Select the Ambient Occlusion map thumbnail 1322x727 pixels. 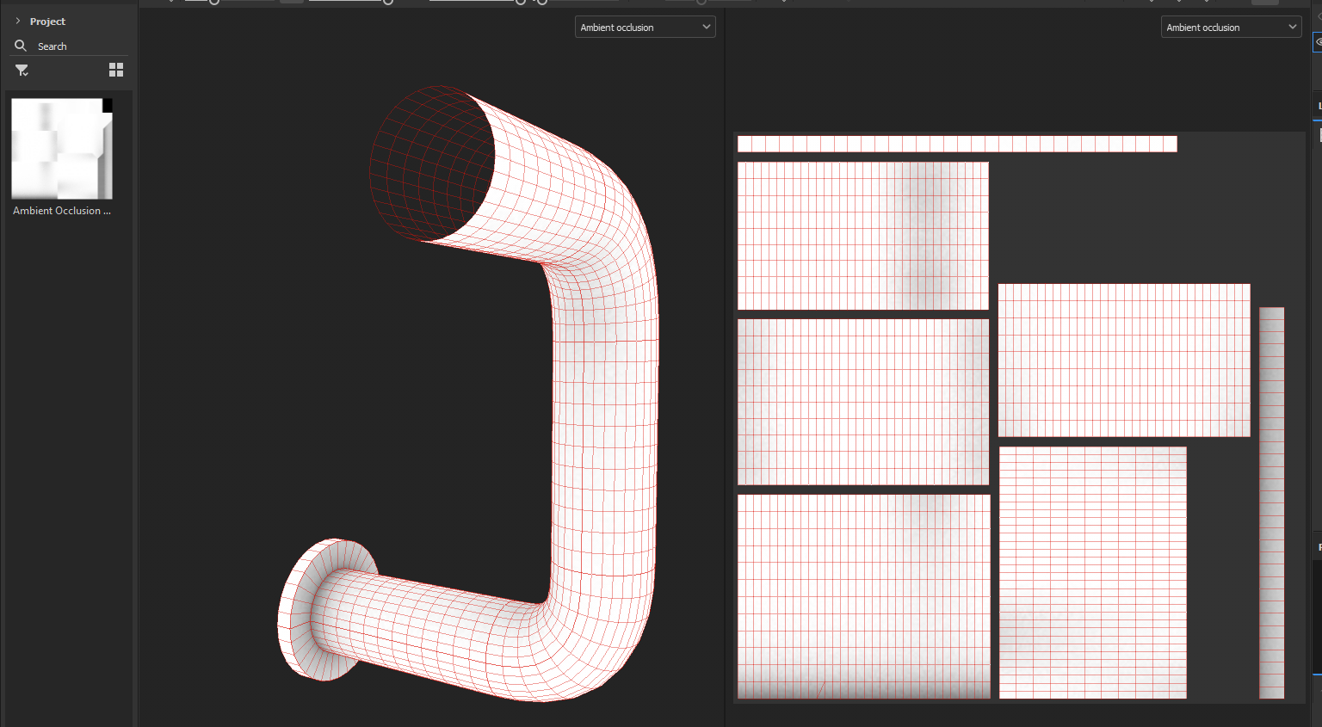pyautogui.click(x=62, y=149)
